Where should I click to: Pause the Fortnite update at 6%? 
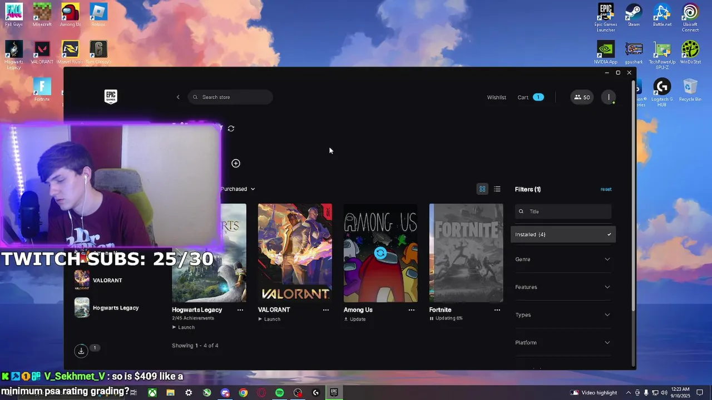point(446,319)
